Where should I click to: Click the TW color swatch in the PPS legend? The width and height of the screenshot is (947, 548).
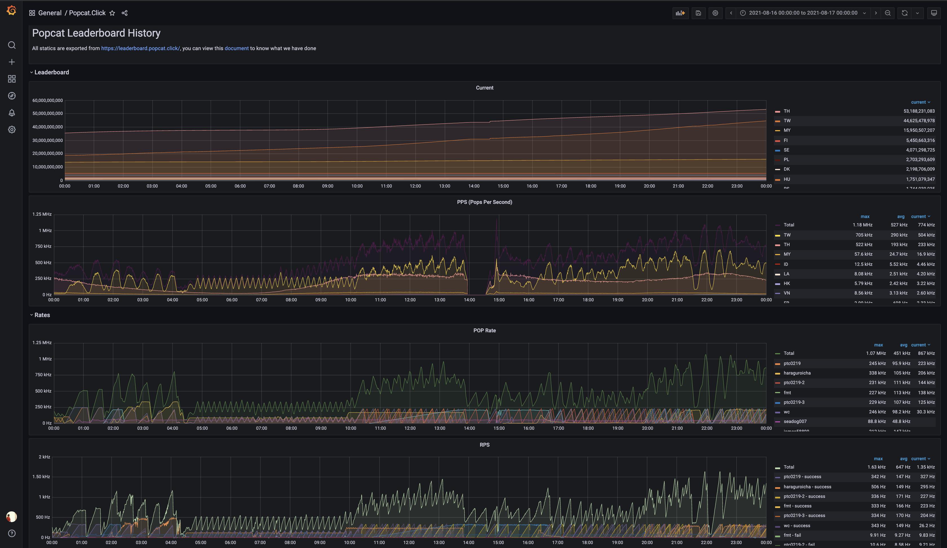click(778, 235)
